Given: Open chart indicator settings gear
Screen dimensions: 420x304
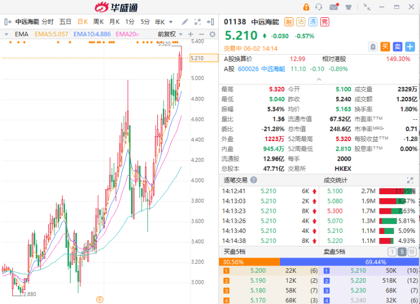Looking at the screenshot, I should pos(212,34).
